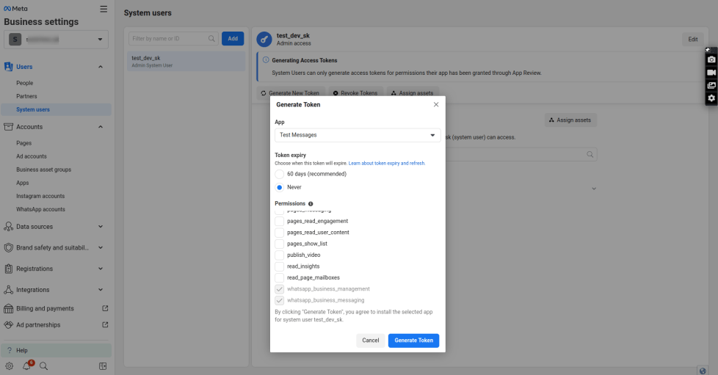Click the assets search magnifier icon
718x375 pixels.
pyautogui.click(x=590, y=155)
